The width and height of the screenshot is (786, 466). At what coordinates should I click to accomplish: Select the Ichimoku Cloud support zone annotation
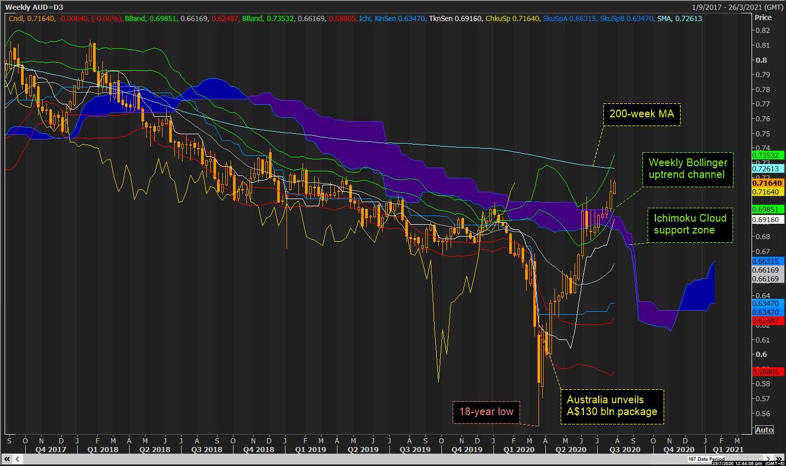pos(690,225)
